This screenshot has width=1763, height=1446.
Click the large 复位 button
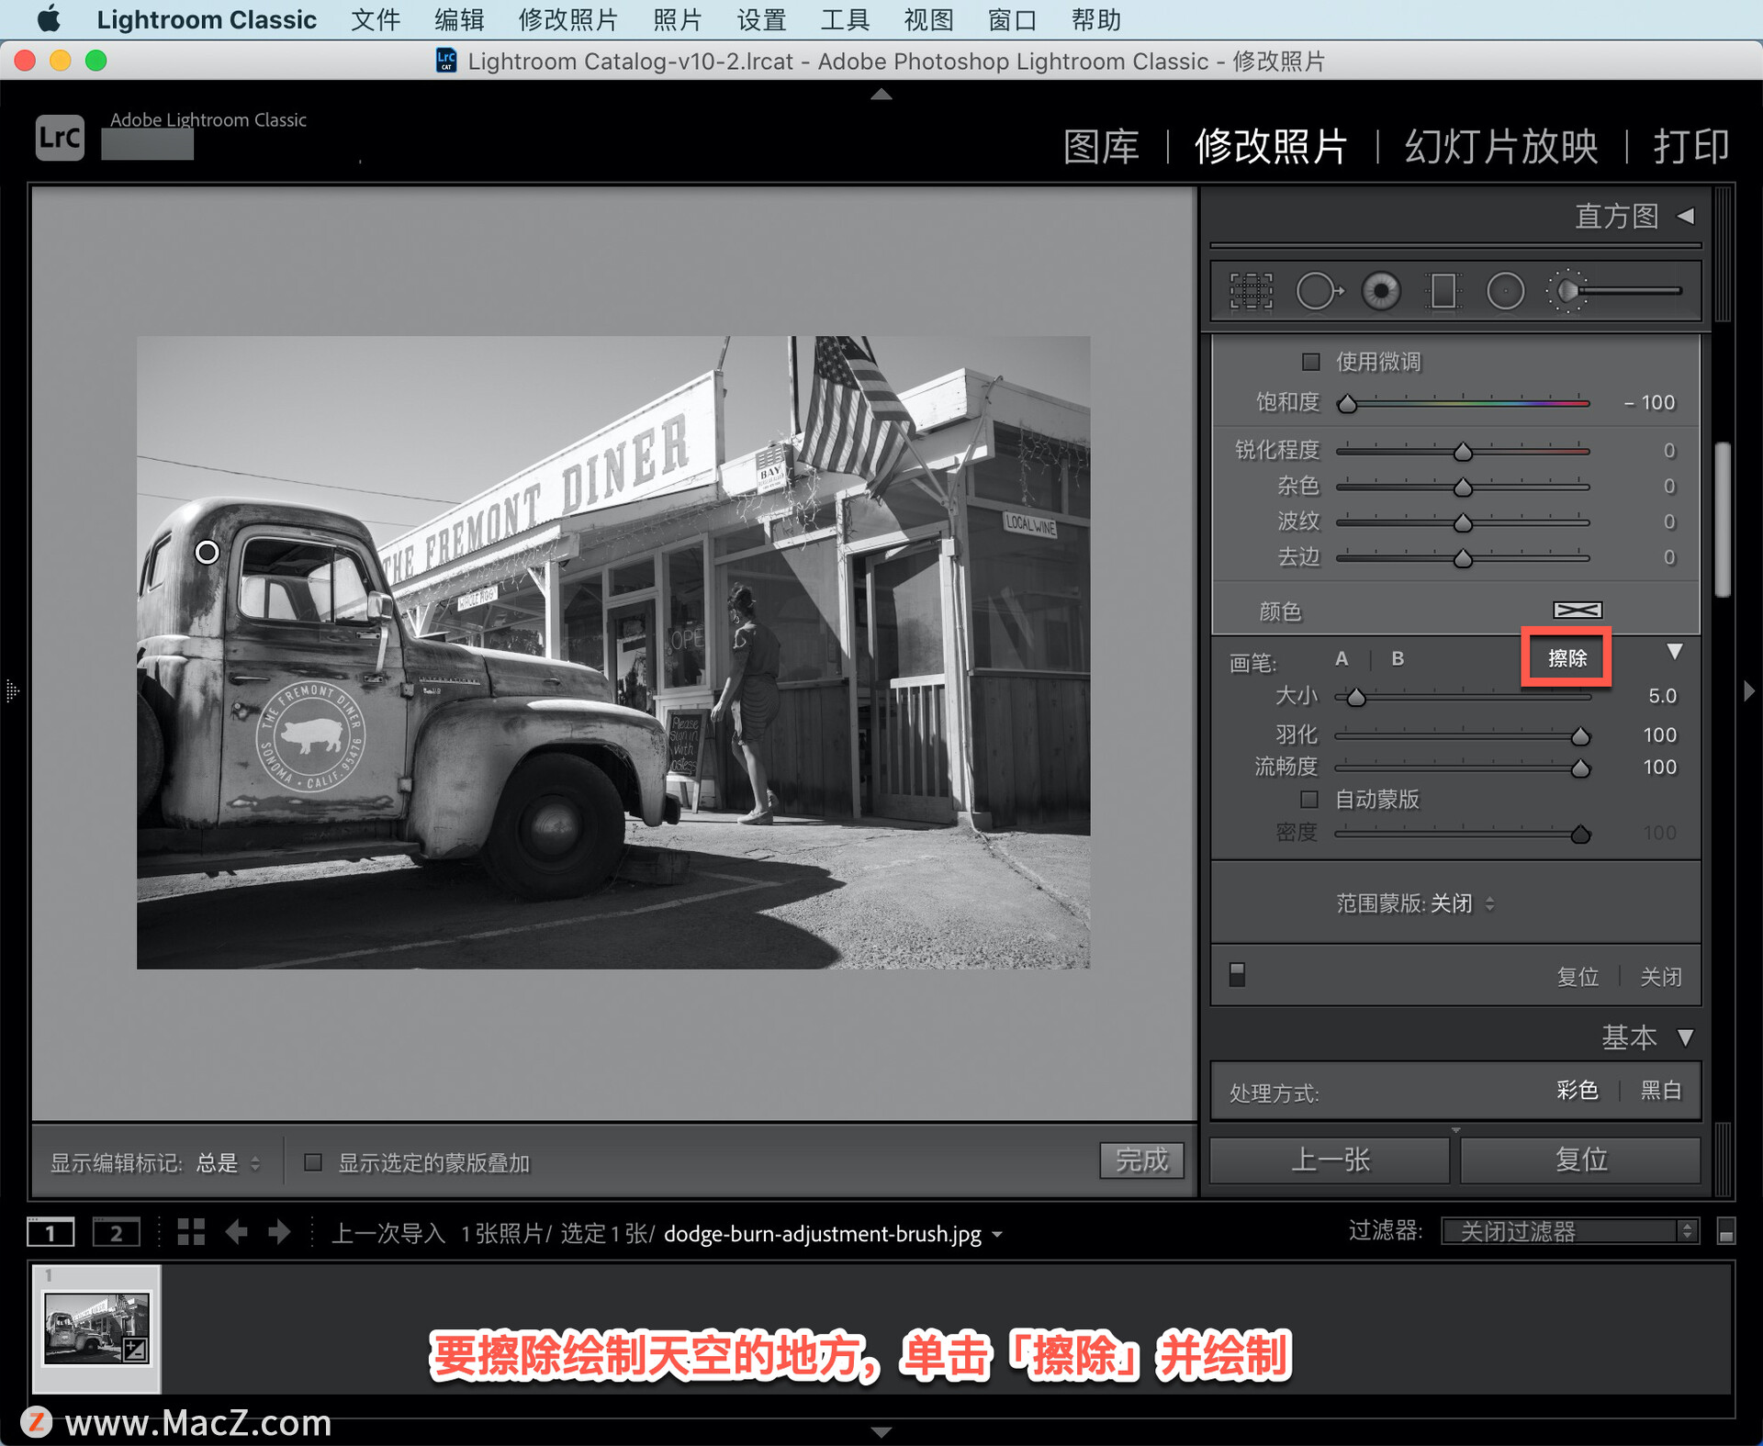[x=1580, y=1160]
